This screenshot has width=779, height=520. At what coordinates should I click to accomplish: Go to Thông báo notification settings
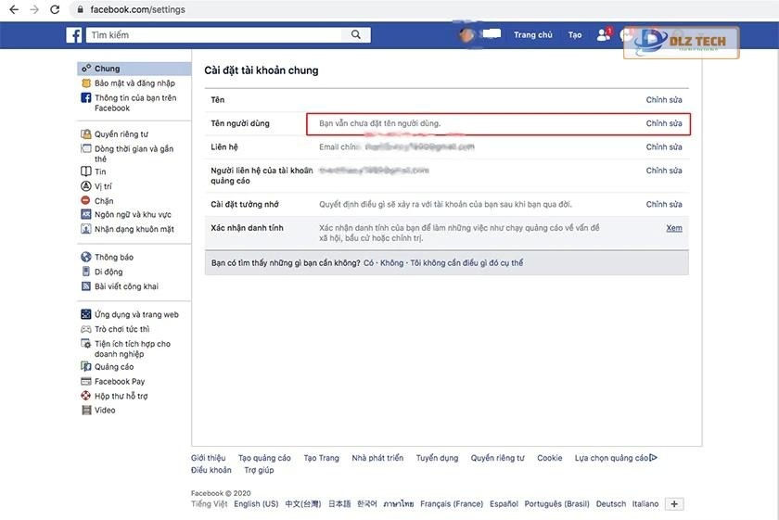coord(114,258)
